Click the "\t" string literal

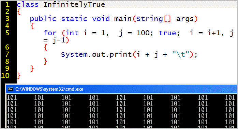pos(181,54)
